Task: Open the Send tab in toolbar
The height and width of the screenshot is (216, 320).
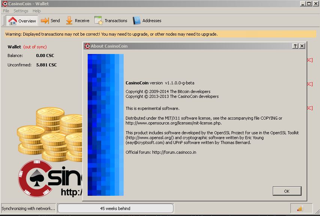Action: [x=50, y=21]
